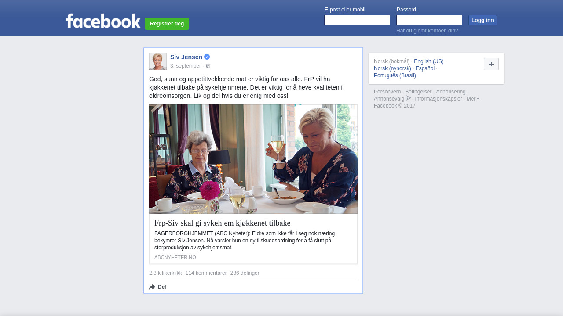The image size is (563, 316).
Task: Open the forgotten account link
Action: (427, 31)
